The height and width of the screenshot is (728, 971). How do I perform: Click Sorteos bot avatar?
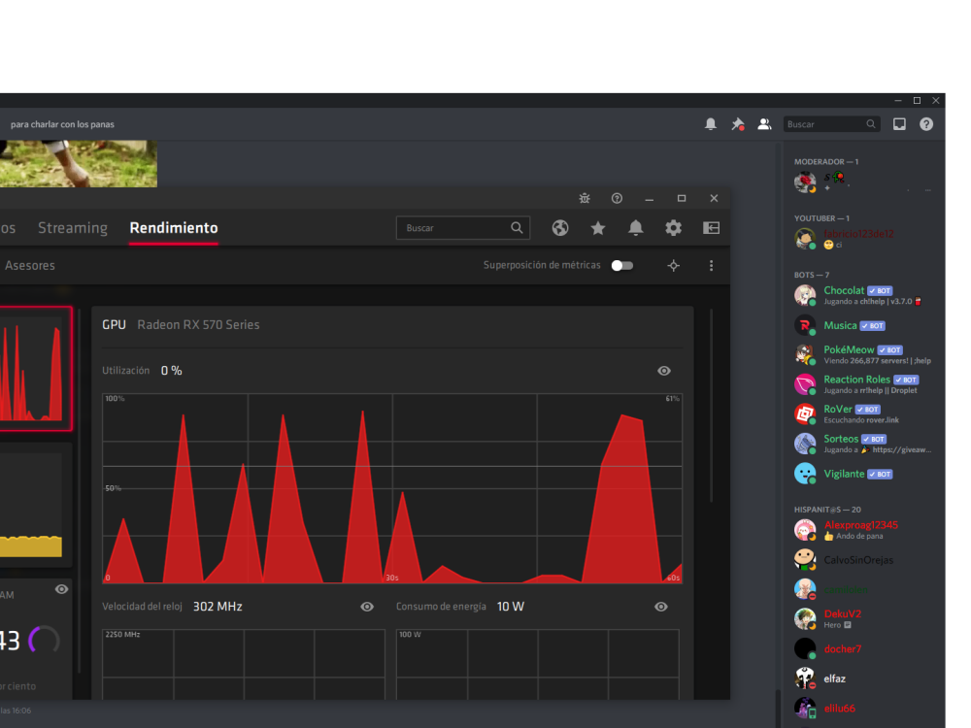(x=805, y=444)
